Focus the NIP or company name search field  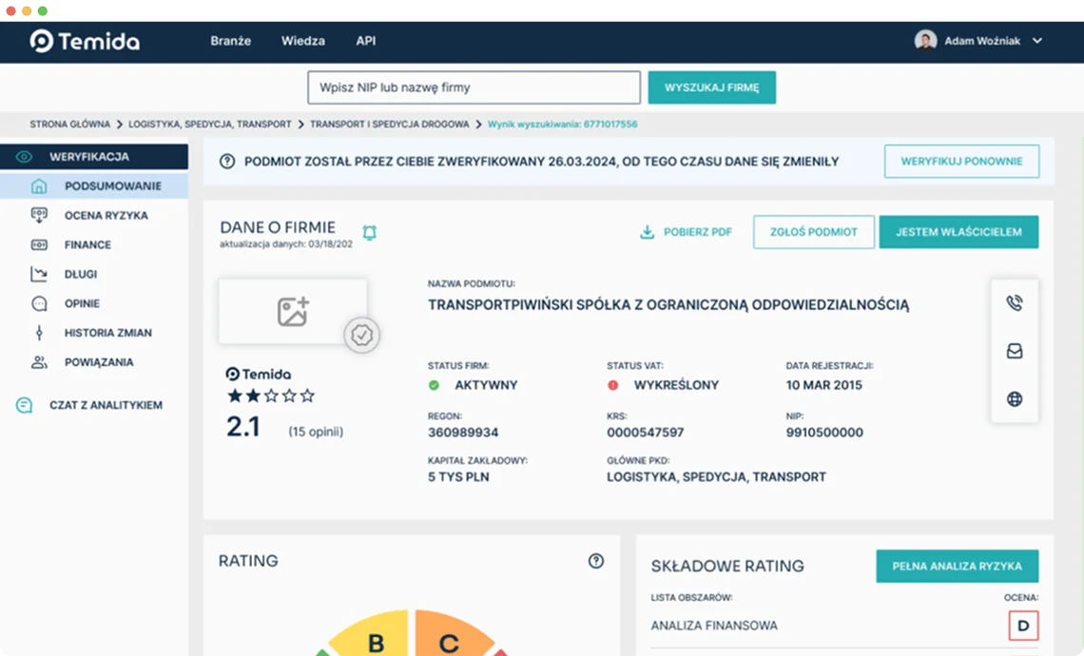[474, 87]
